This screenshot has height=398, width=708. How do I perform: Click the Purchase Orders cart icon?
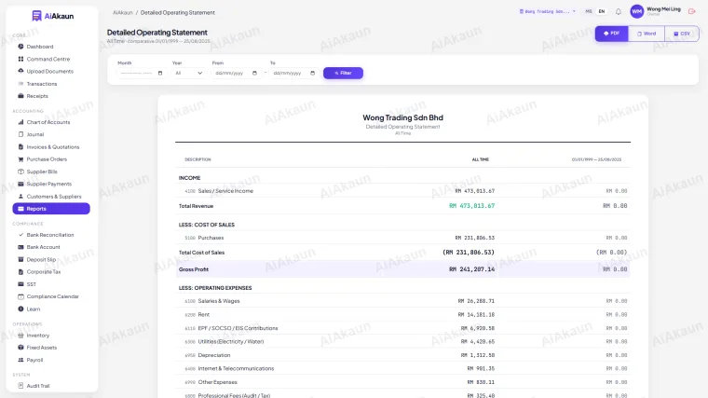coord(20,159)
